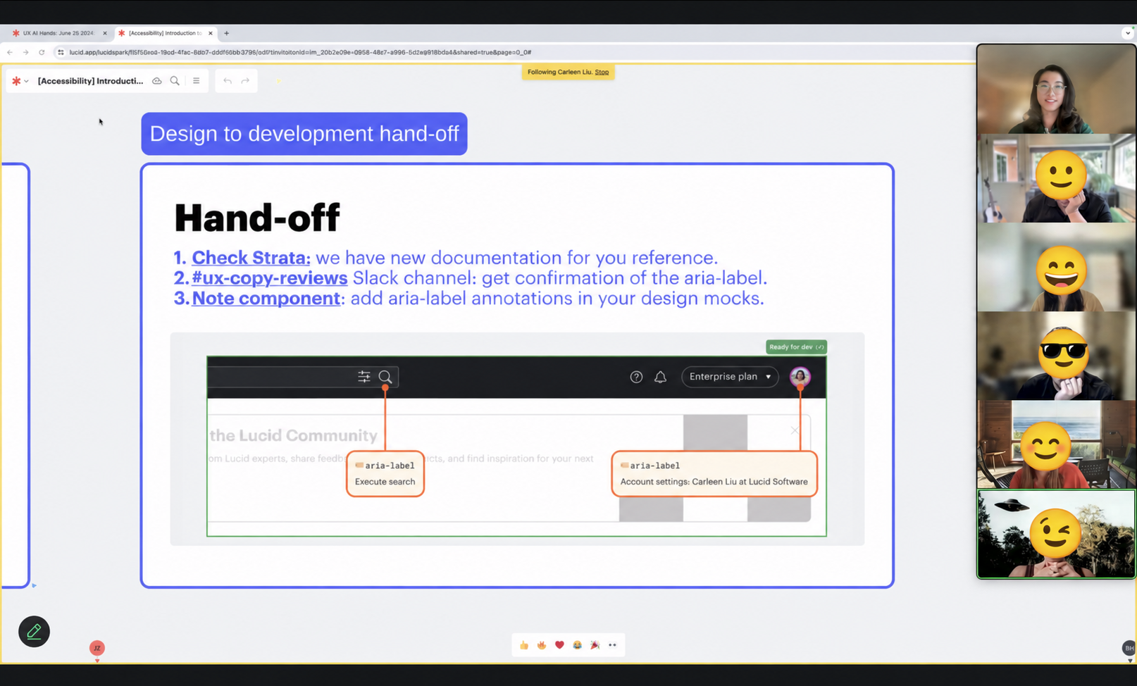1137x686 pixels.
Task: Open the Lucid logo menu
Action: point(20,81)
